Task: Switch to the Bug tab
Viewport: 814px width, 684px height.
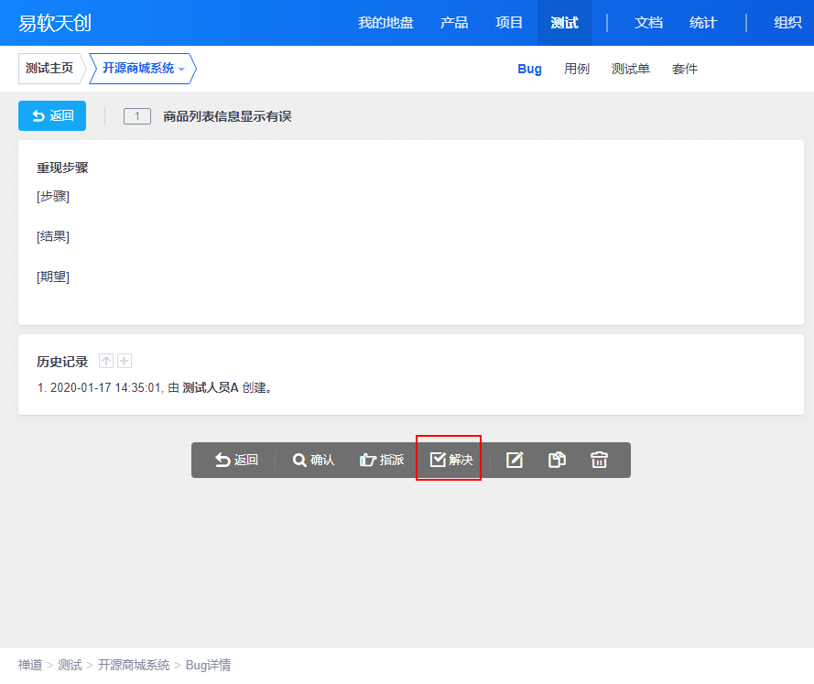Action: click(x=529, y=69)
